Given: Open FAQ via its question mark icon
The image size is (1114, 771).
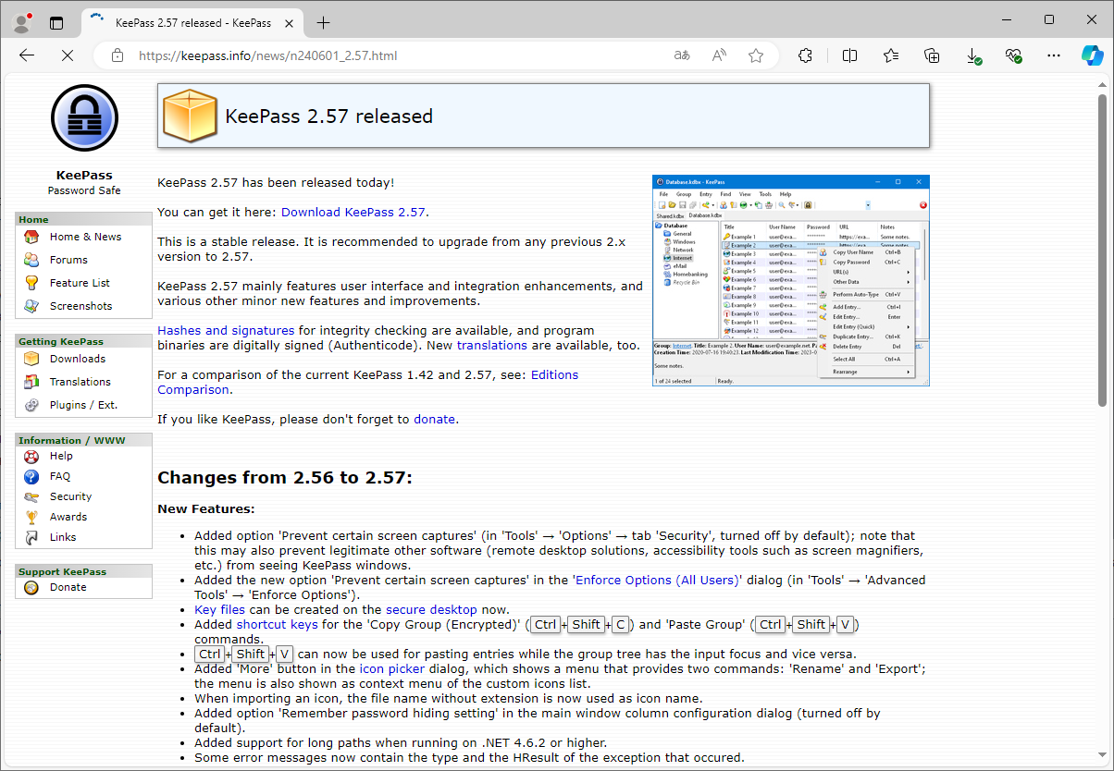Looking at the screenshot, I should [32, 476].
